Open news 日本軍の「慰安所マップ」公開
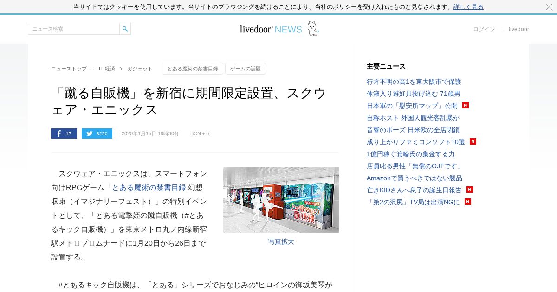 pyautogui.click(x=412, y=106)
